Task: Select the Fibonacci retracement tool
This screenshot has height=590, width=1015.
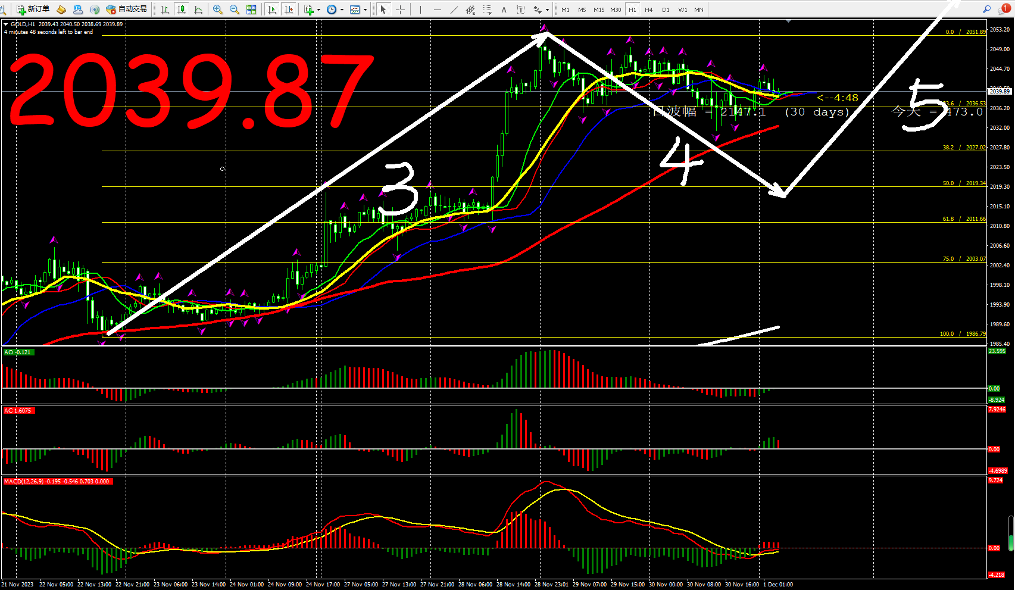Action: [488, 10]
